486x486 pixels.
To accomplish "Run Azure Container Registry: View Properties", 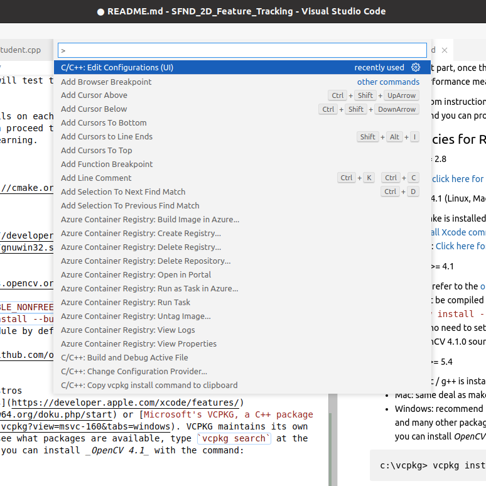I will (x=242, y=343).
